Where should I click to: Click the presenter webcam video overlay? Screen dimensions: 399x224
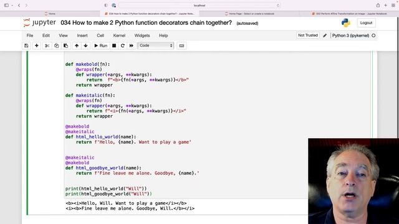[353, 181]
